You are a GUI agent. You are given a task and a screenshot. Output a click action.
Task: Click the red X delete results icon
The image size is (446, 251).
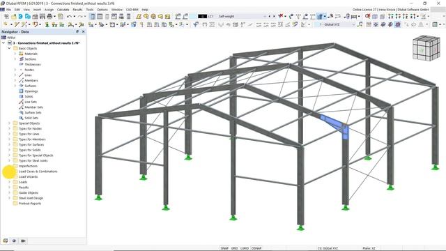point(281,16)
